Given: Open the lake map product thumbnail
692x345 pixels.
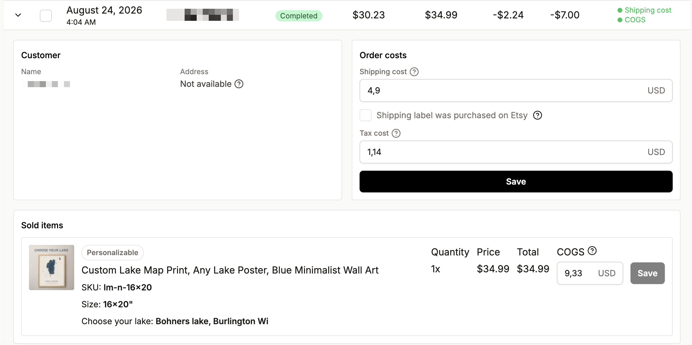Looking at the screenshot, I should coord(52,267).
